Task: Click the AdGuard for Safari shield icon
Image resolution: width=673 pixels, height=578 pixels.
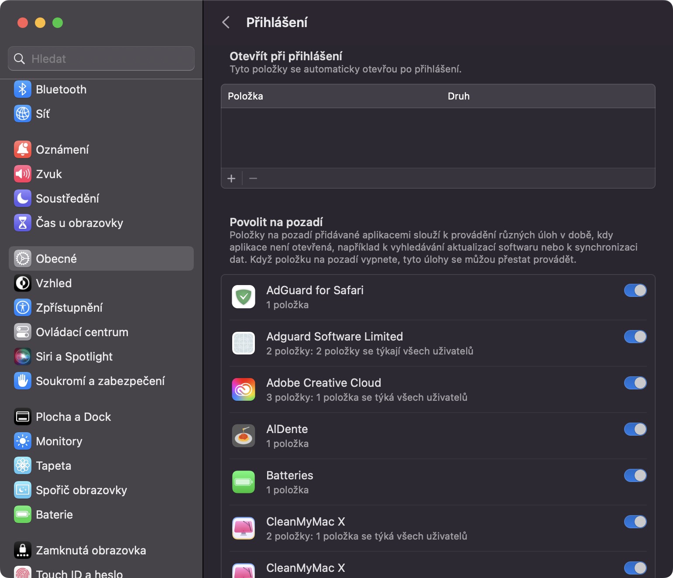Action: pos(244,297)
